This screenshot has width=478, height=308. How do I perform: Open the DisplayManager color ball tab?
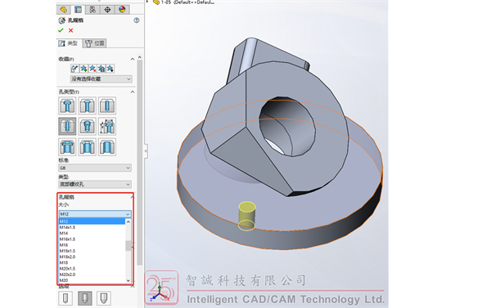coord(122,10)
